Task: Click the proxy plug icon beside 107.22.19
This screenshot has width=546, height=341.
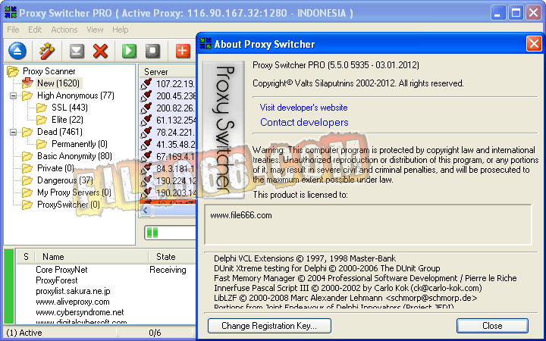Action: pyautogui.click(x=146, y=83)
